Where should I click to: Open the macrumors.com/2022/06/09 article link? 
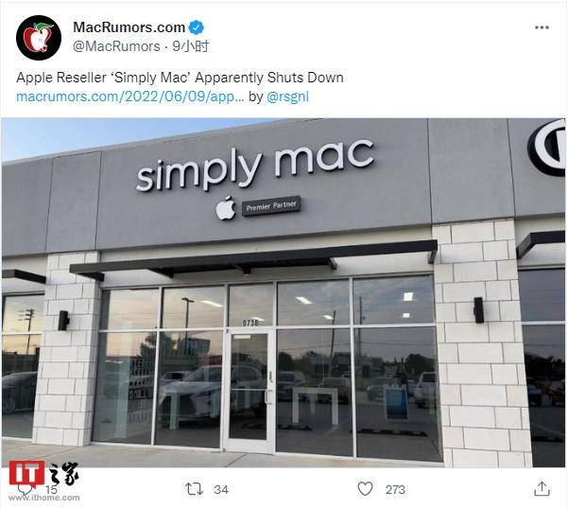[130, 97]
